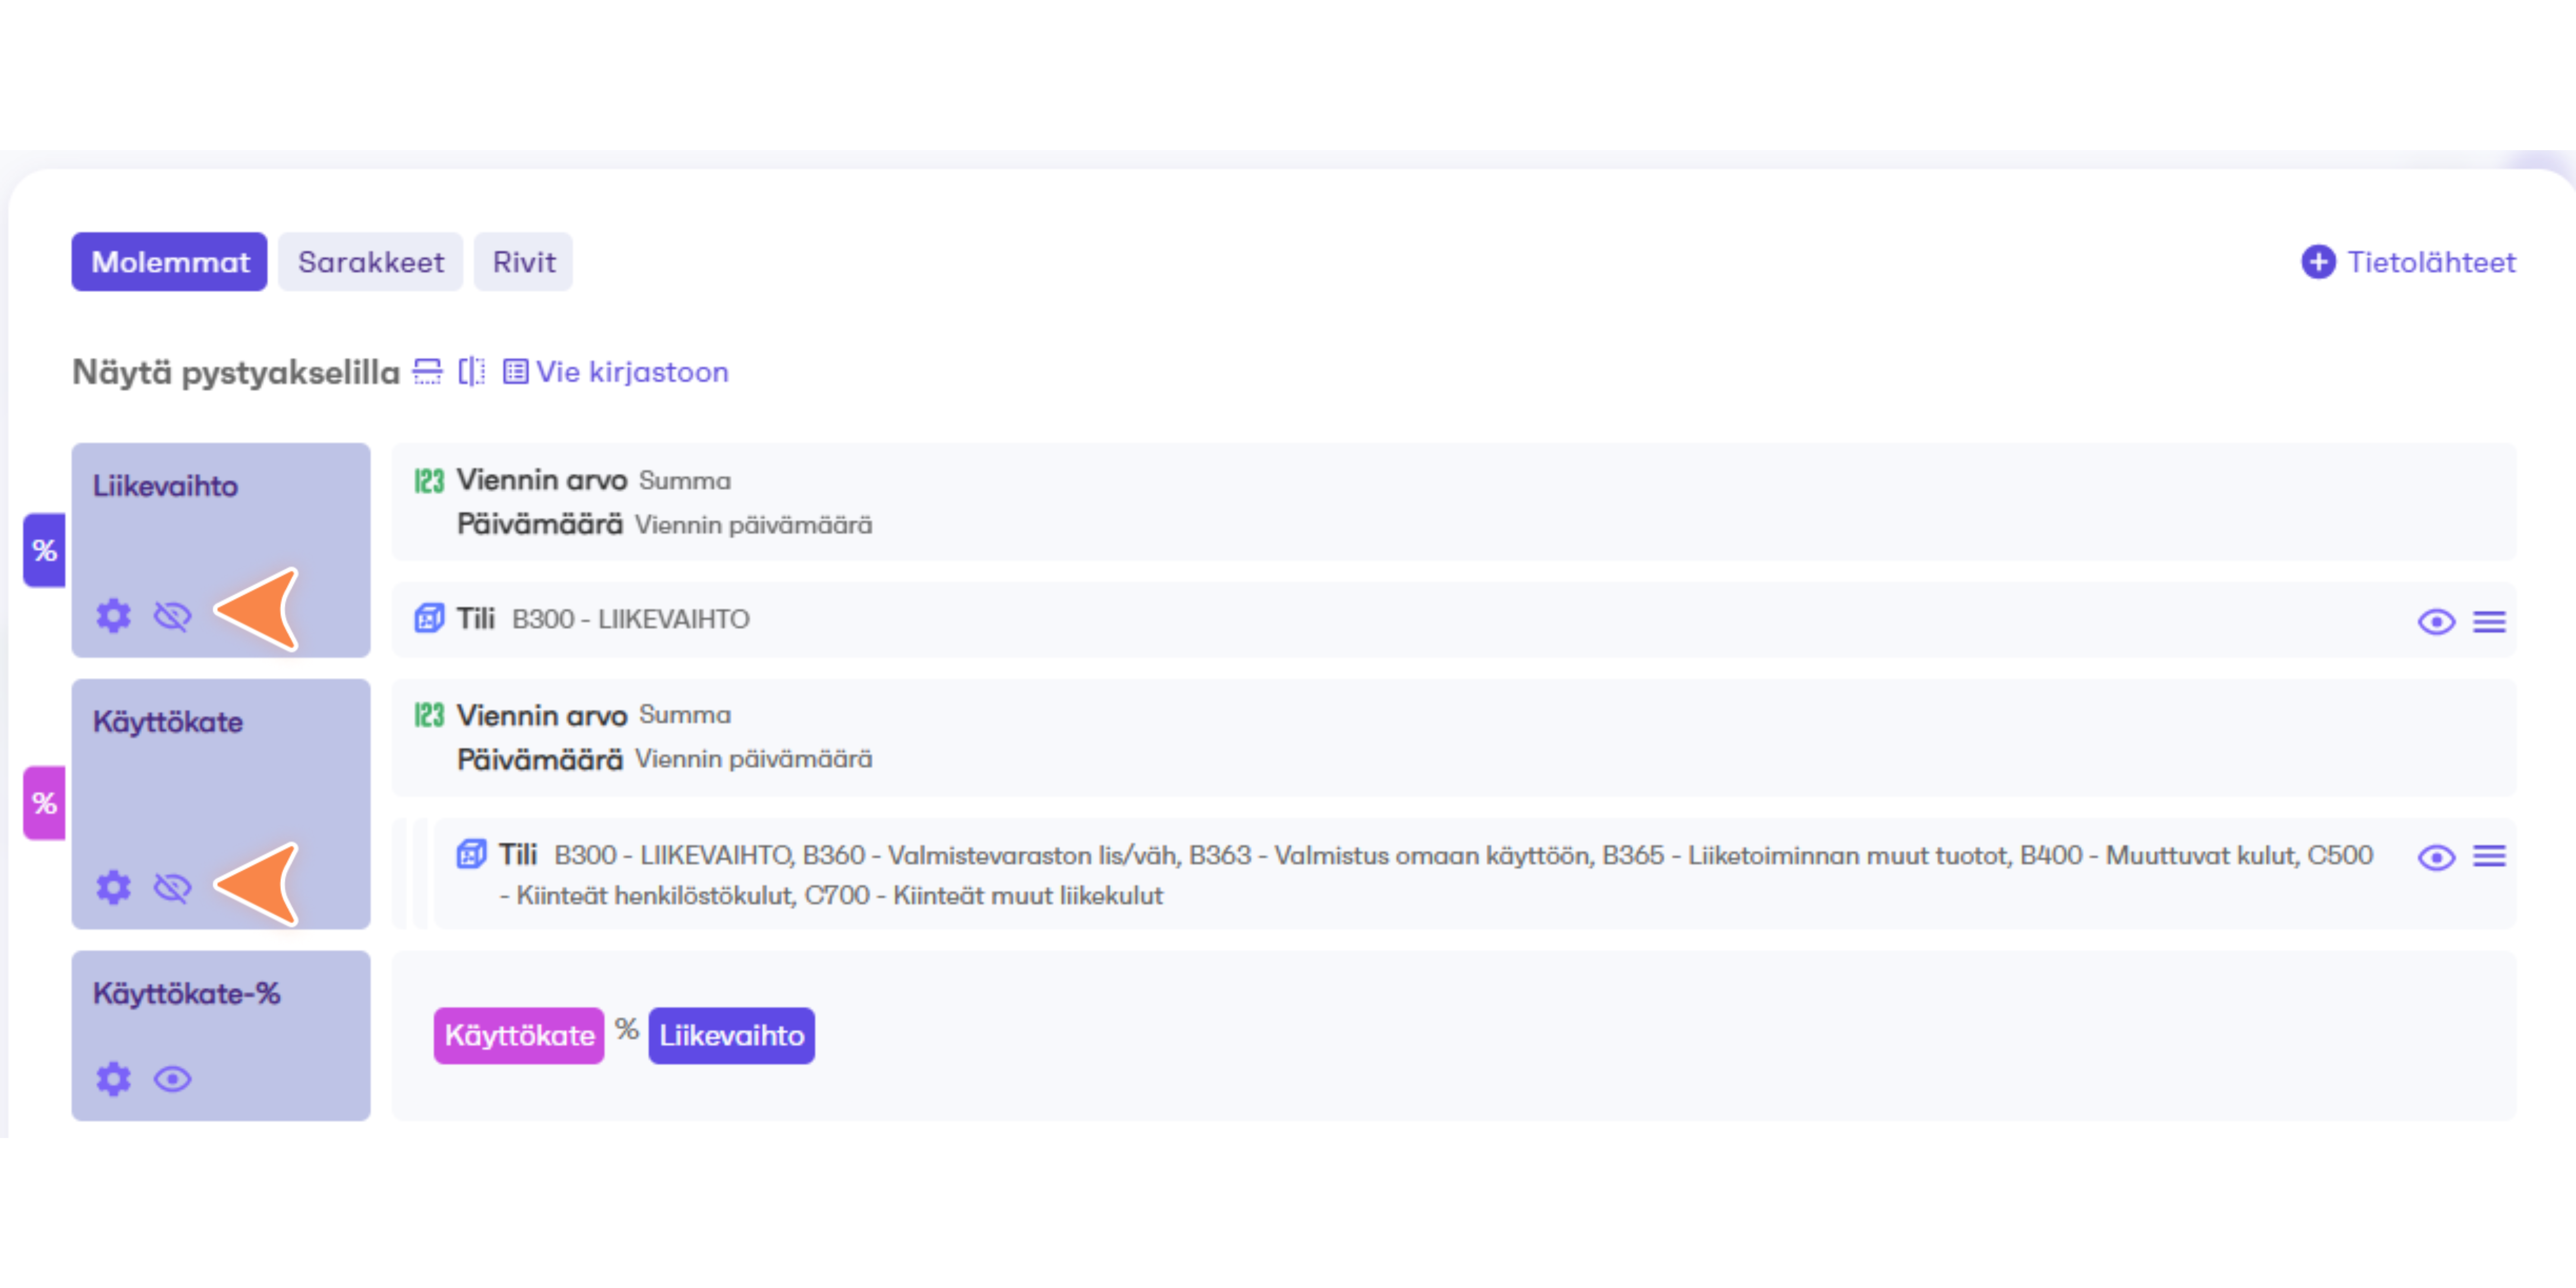The height and width of the screenshot is (1288, 2576).
Task: Toggle eye icon on Tili B300 - LIIKEVAIHTO row
Action: (2436, 622)
